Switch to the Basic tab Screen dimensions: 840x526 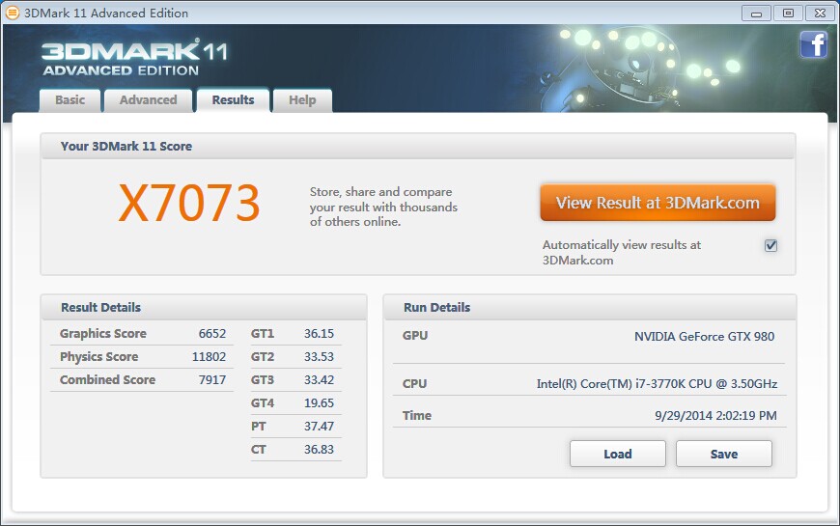(70, 100)
